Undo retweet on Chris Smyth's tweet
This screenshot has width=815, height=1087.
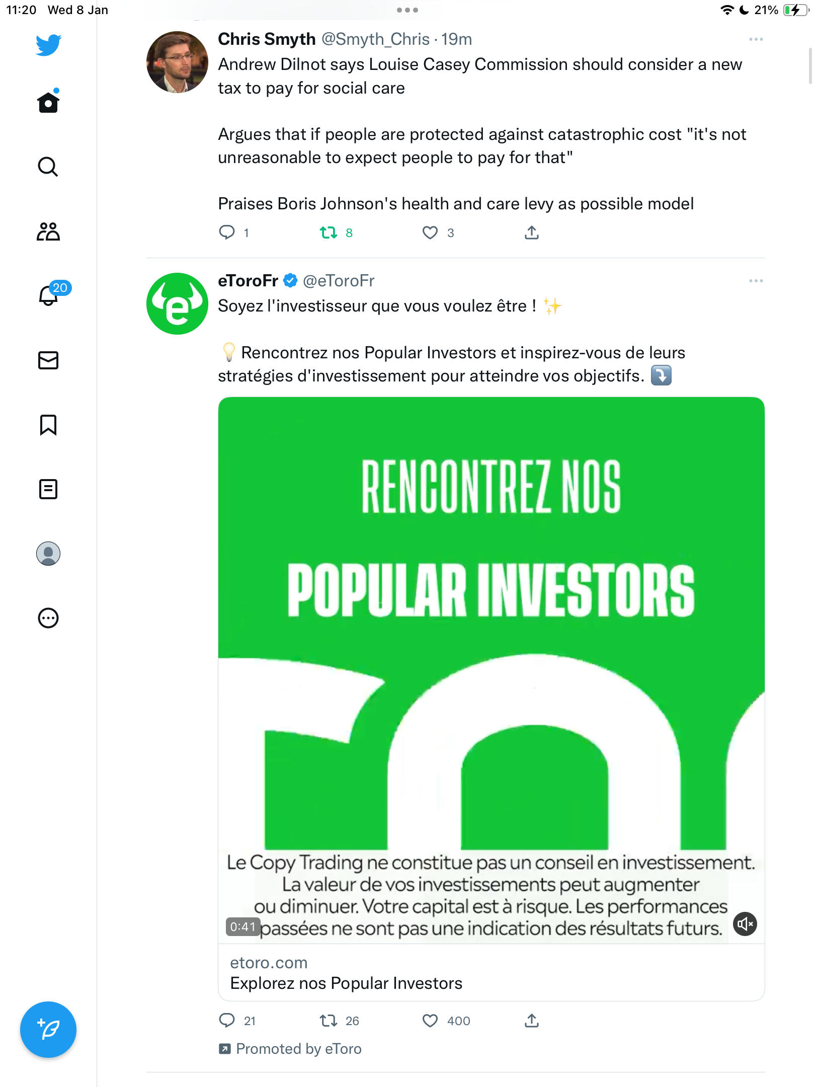(329, 232)
